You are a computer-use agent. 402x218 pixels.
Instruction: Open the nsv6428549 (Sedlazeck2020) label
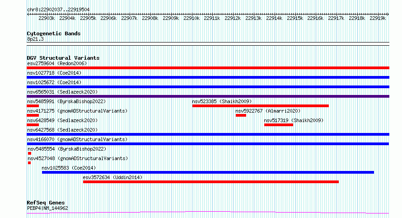click(62, 120)
